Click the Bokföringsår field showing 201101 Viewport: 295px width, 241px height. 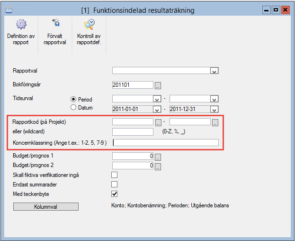[133, 85]
